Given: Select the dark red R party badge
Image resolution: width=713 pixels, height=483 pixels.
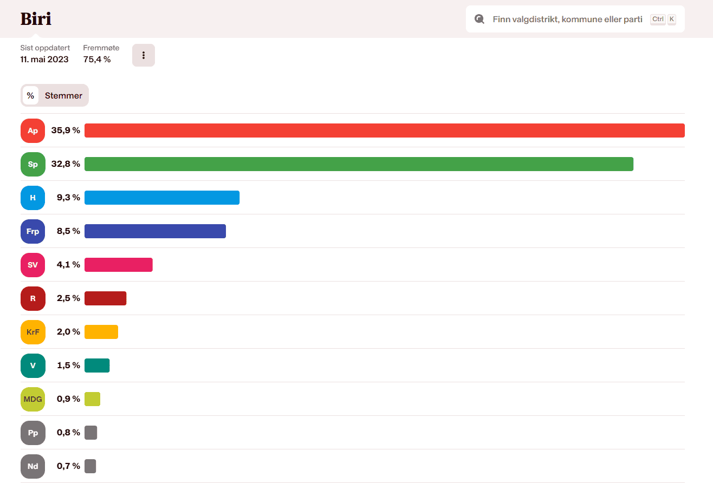Looking at the screenshot, I should (33, 298).
